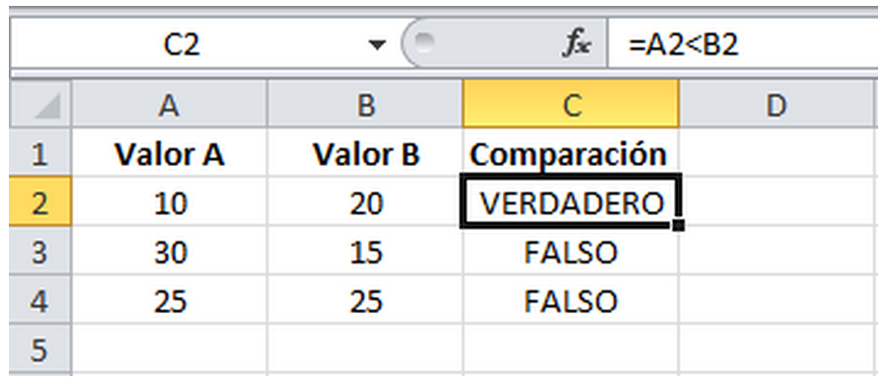Click the formula bar text =A2<B2

point(684,45)
